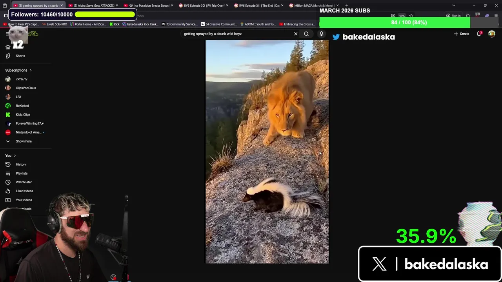Open 'How to Hear PS5 Capt...' bookmark
502x282 pixels.
point(20,24)
